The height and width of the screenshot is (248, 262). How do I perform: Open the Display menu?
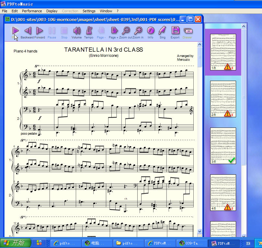click(x=52, y=11)
